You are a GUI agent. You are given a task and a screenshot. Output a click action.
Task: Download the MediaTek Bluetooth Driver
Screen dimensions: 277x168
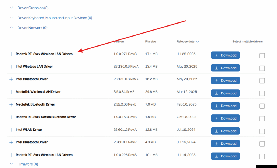point(225,106)
